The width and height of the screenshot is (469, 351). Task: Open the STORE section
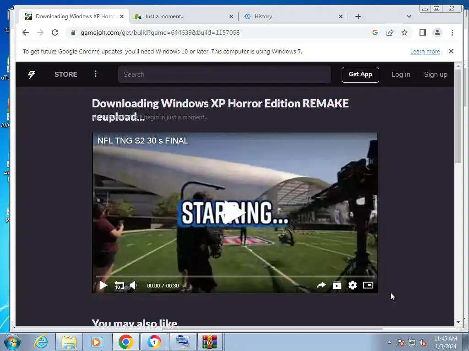(x=66, y=74)
